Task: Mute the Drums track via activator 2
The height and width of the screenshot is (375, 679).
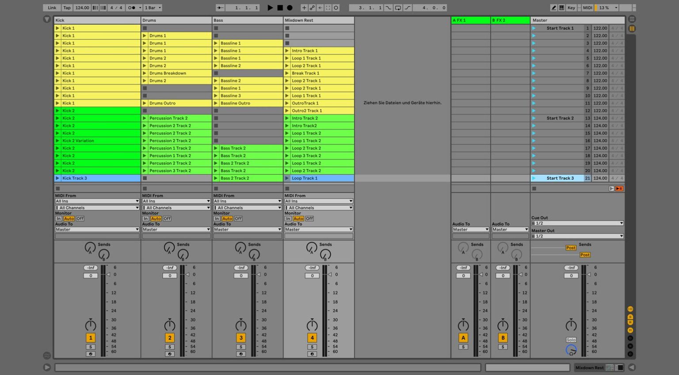Action: [170, 338]
